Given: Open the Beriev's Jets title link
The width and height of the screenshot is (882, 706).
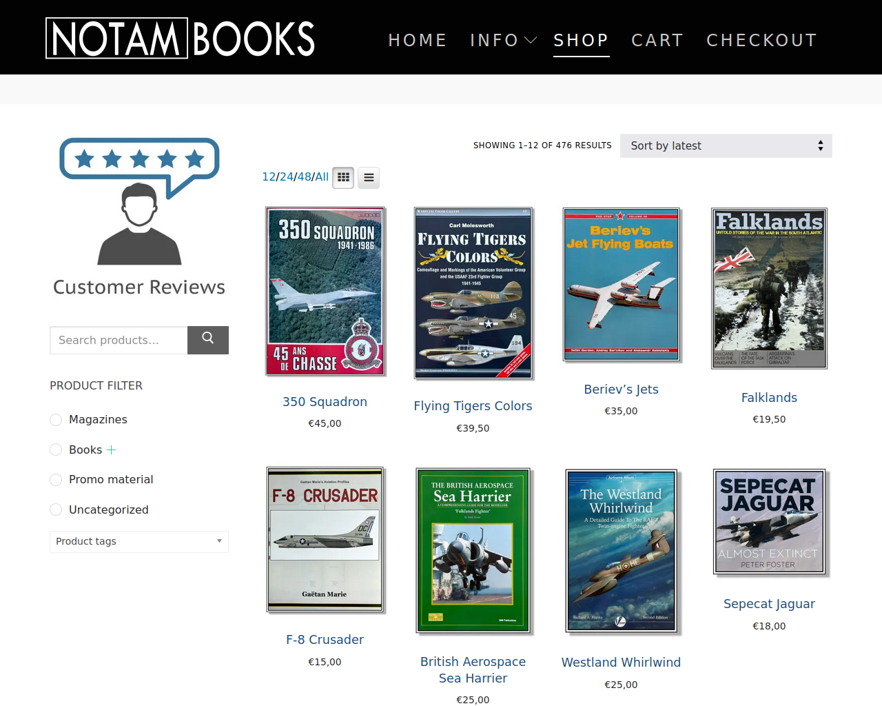Looking at the screenshot, I should [622, 390].
